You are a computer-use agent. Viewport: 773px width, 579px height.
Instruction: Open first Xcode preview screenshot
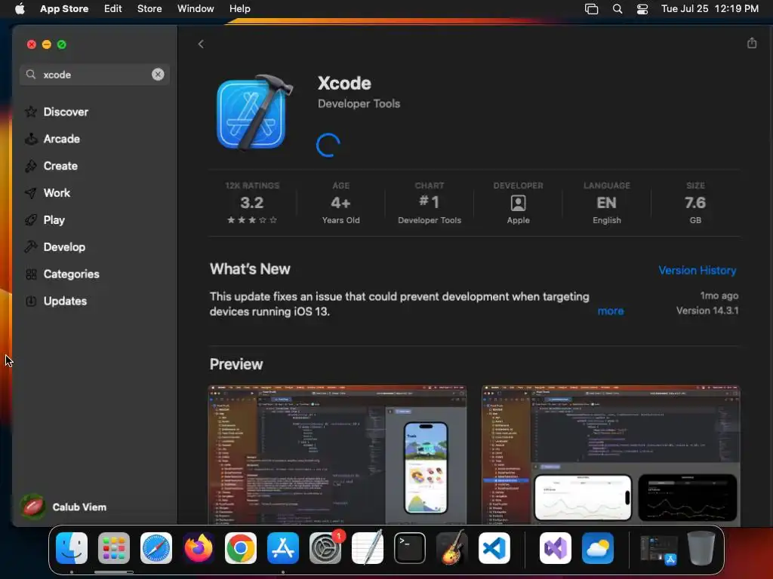337,455
